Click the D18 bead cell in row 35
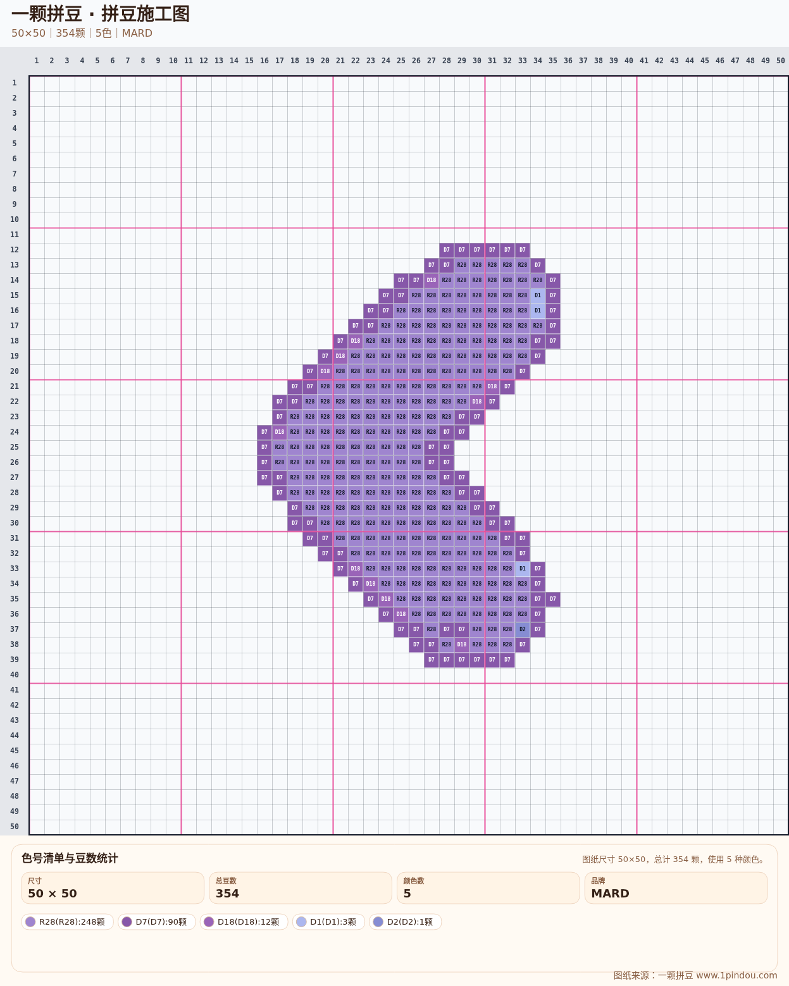The height and width of the screenshot is (986, 789). point(386,599)
